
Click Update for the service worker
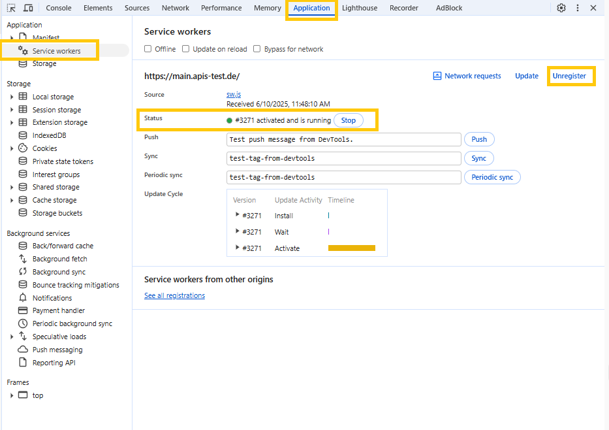click(527, 76)
